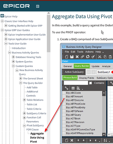Open the Actions menu

pos(89,52)
